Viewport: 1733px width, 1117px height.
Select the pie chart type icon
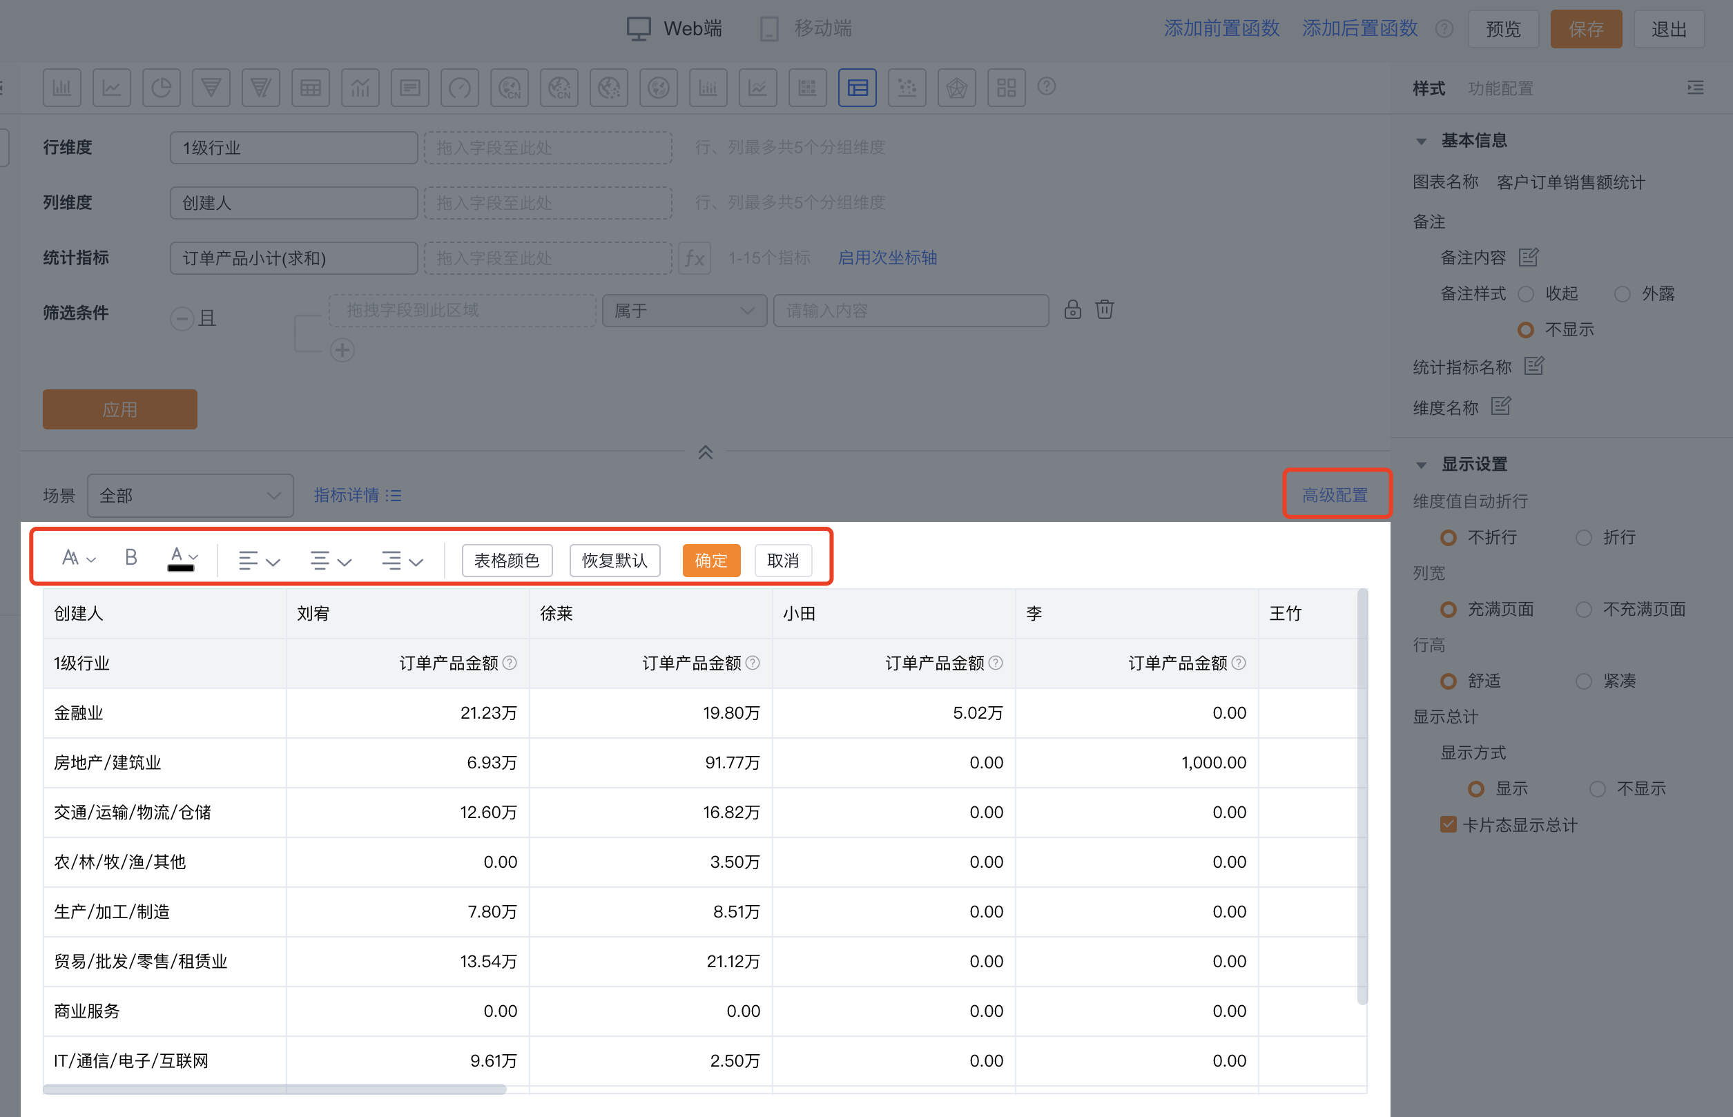click(x=161, y=88)
